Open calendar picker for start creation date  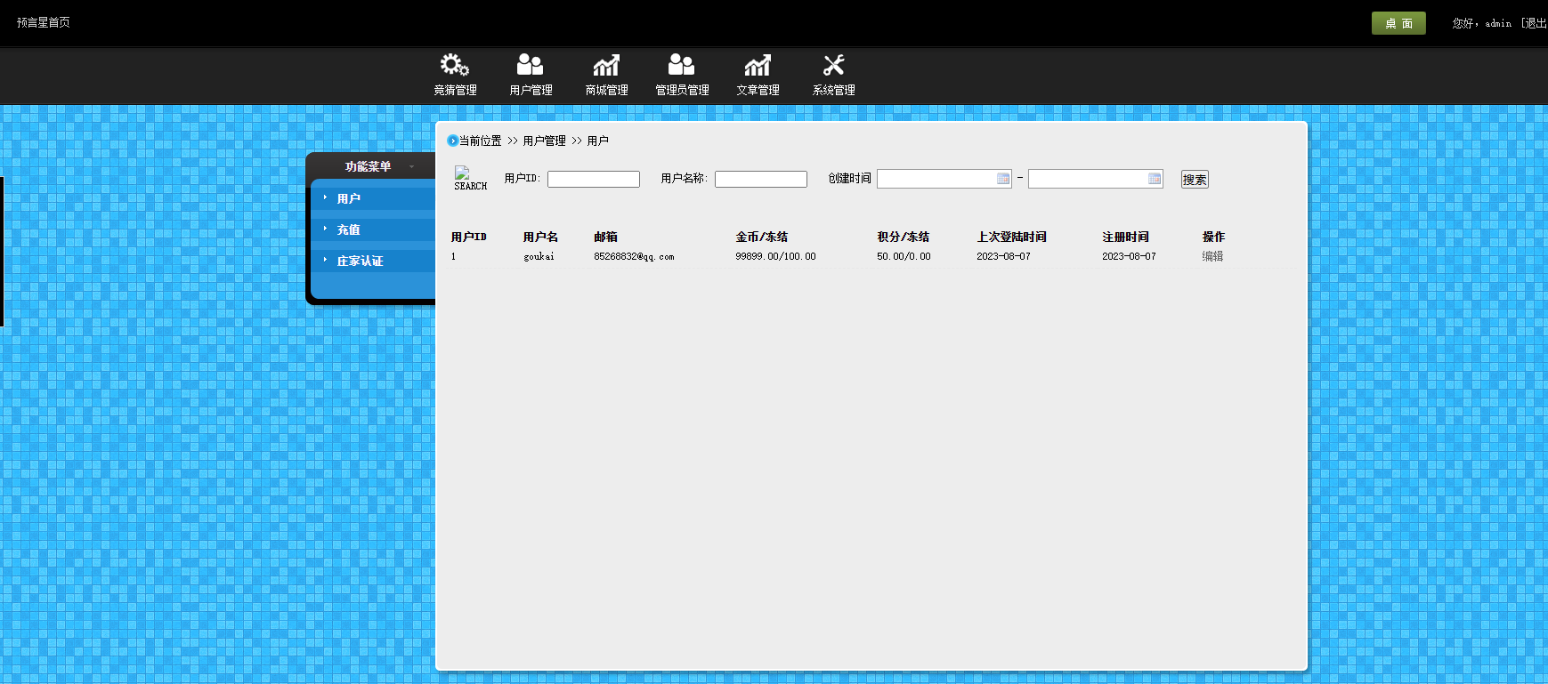[1003, 179]
